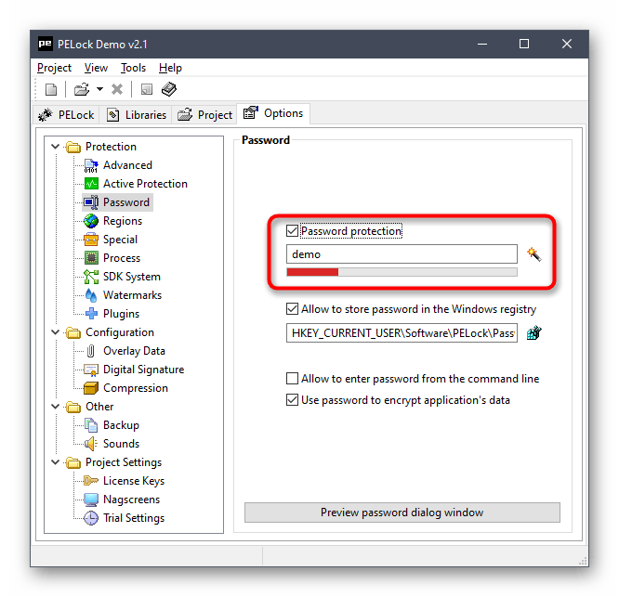Image resolution: width=619 pixels, height=597 pixels.
Task: Click the Sounds speaker icon
Action: pyautogui.click(x=91, y=444)
